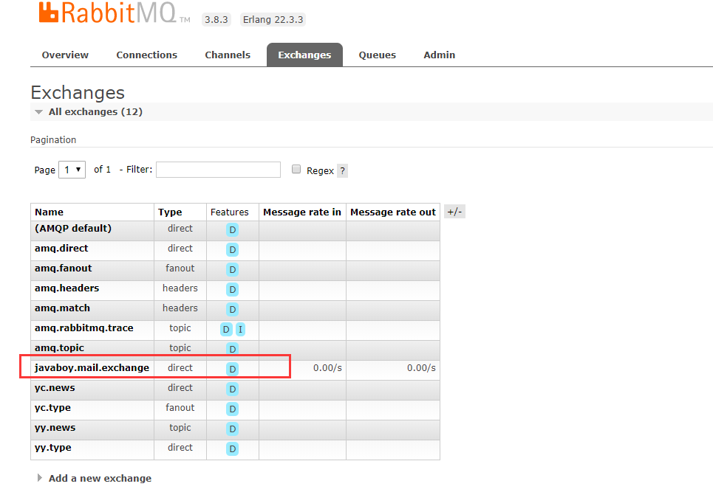713x492 pixels.
Task: Open the yc.type exchange
Action: point(52,408)
